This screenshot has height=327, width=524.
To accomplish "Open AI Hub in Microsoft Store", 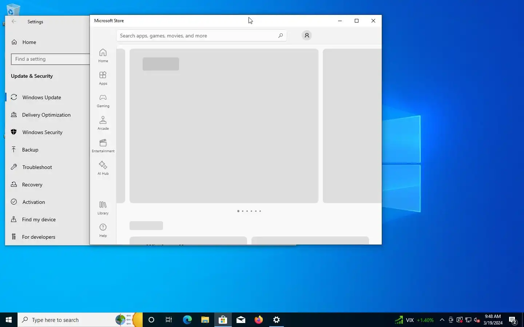I will point(103,168).
